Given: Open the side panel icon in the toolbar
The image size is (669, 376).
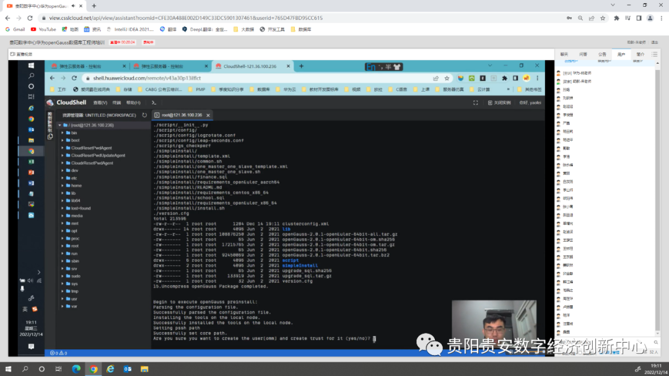Looking at the screenshot, I should tap(639, 18).
